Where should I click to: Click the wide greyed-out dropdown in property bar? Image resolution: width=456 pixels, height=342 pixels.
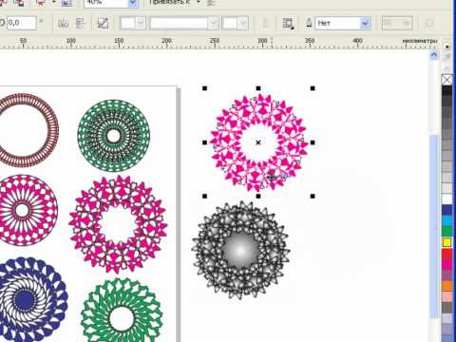[x=184, y=24]
